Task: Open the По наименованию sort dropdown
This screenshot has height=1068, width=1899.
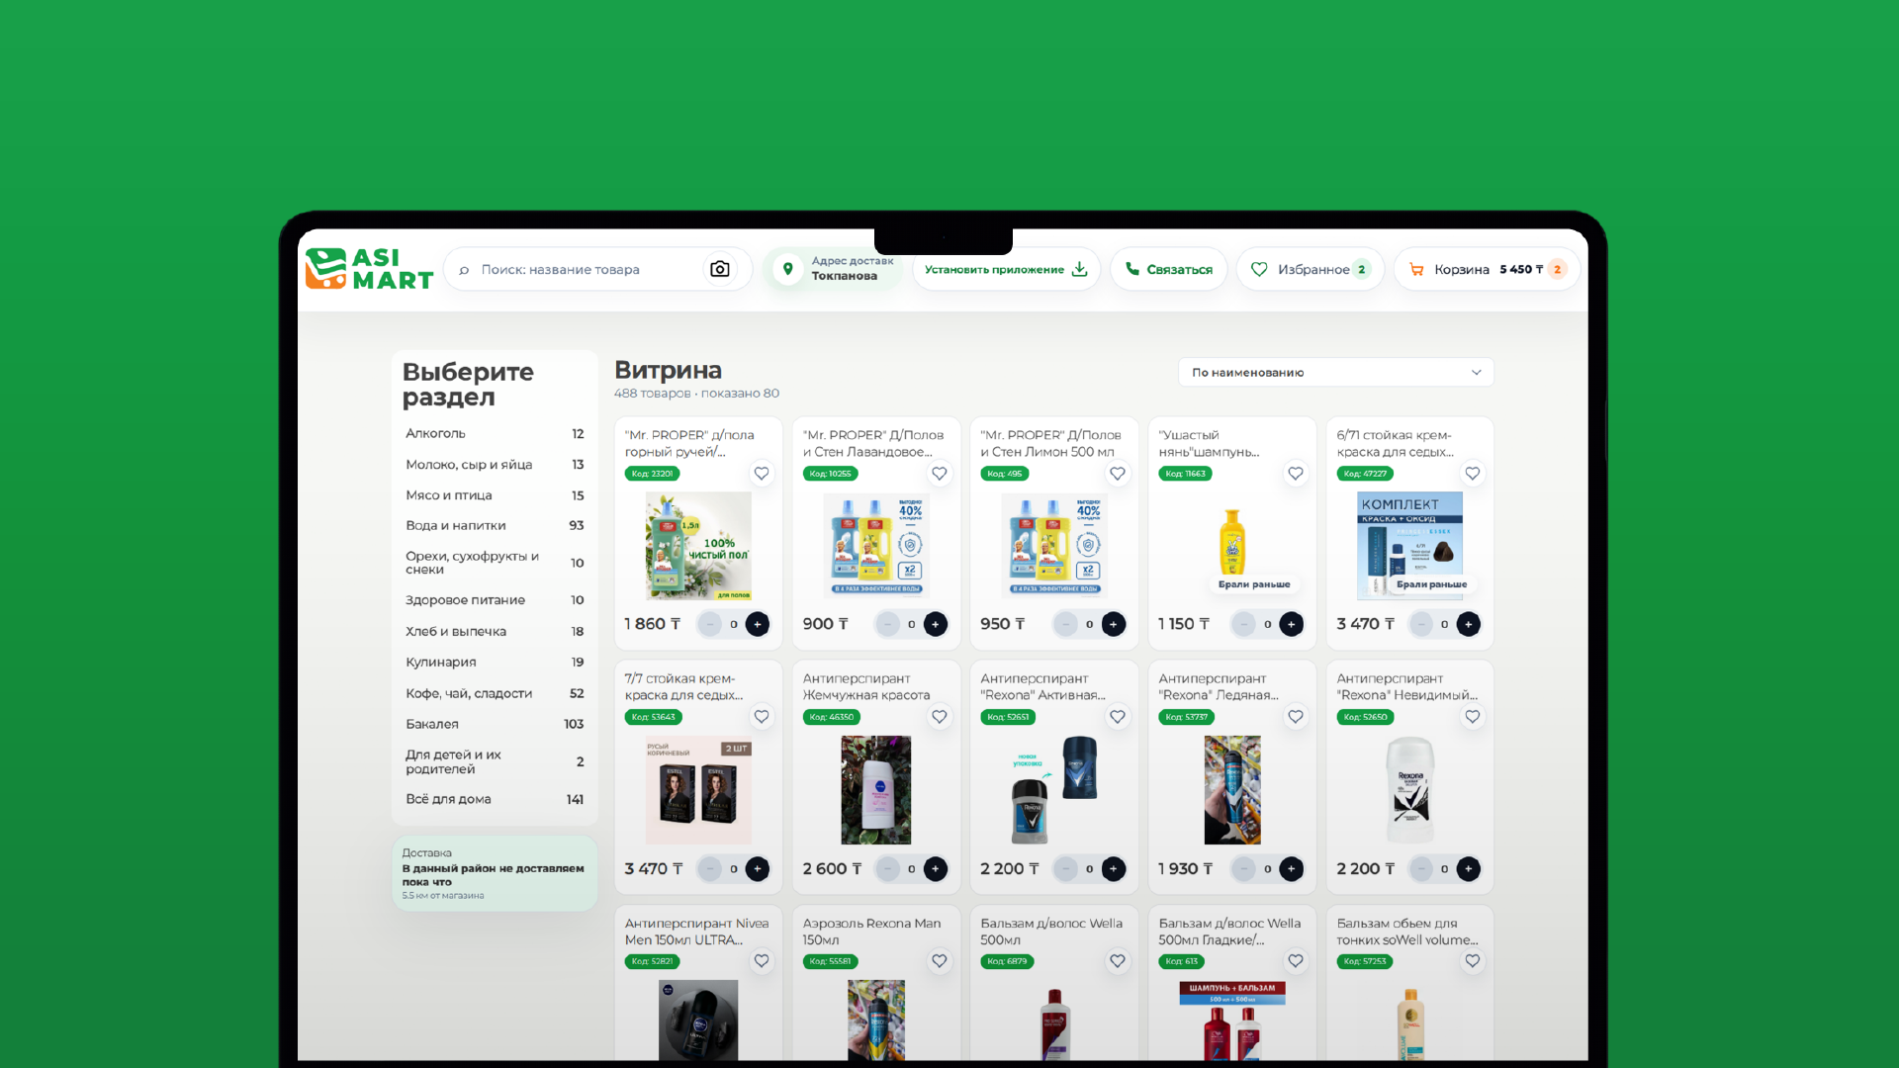Action: (1335, 373)
